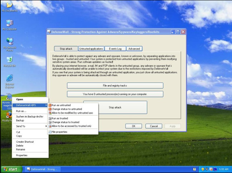This screenshot has height=173, width=232.
Task: Open the Windows Start menu
Action: point(12,169)
